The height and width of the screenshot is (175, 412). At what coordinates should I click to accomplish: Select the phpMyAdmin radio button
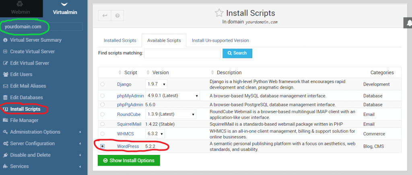(103, 96)
